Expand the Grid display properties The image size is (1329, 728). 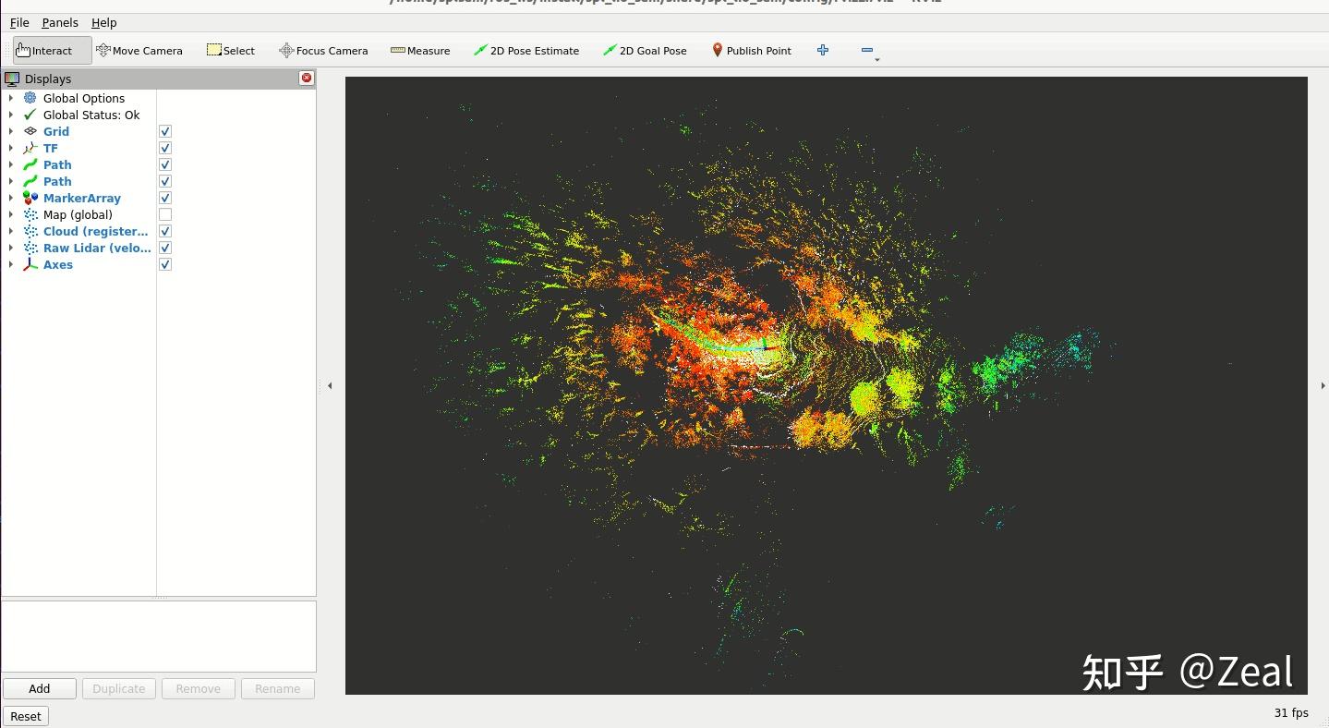[x=10, y=131]
